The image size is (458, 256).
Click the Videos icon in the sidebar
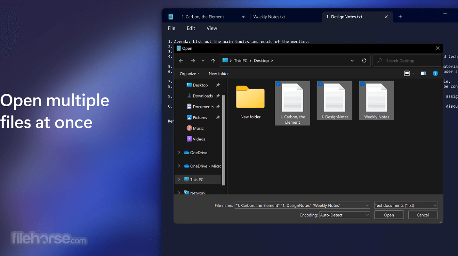189,139
